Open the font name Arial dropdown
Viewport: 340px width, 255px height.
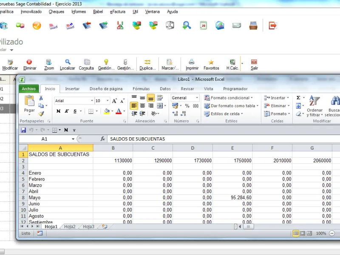click(92, 101)
